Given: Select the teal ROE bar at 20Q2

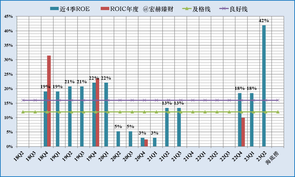Looking at the screenshot, I should [x=118, y=139].
